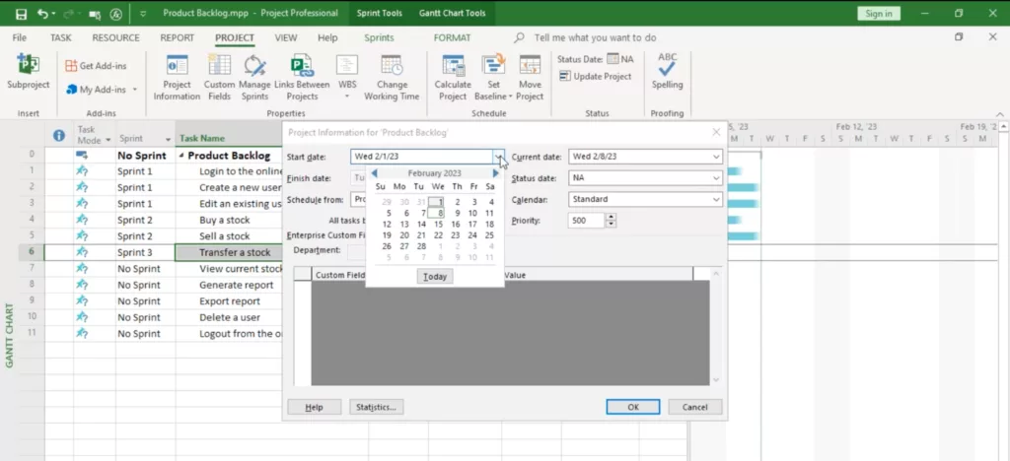Click Change Working Time
This screenshot has height=461, width=1010.
(x=392, y=78)
